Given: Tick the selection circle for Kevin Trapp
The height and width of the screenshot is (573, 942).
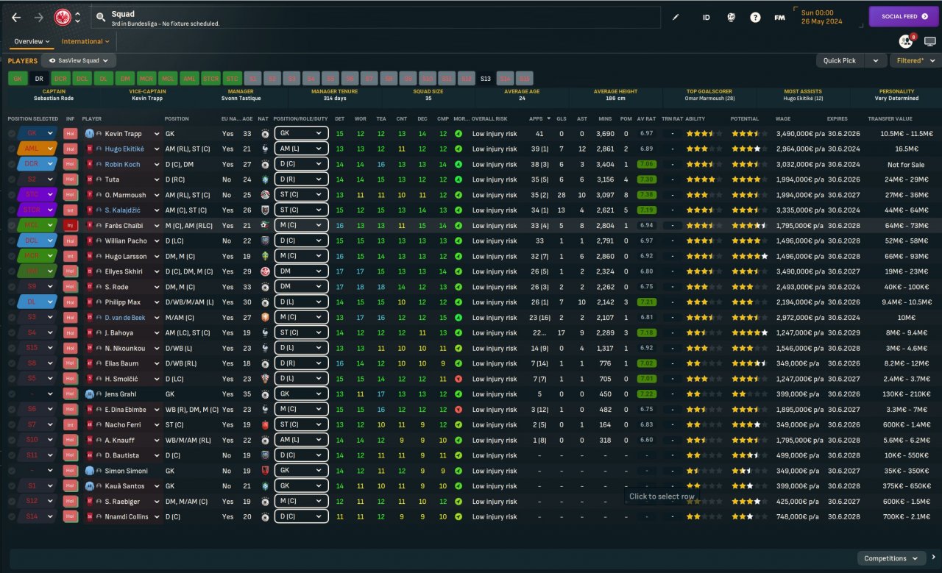Looking at the screenshot, I should 12,133.
